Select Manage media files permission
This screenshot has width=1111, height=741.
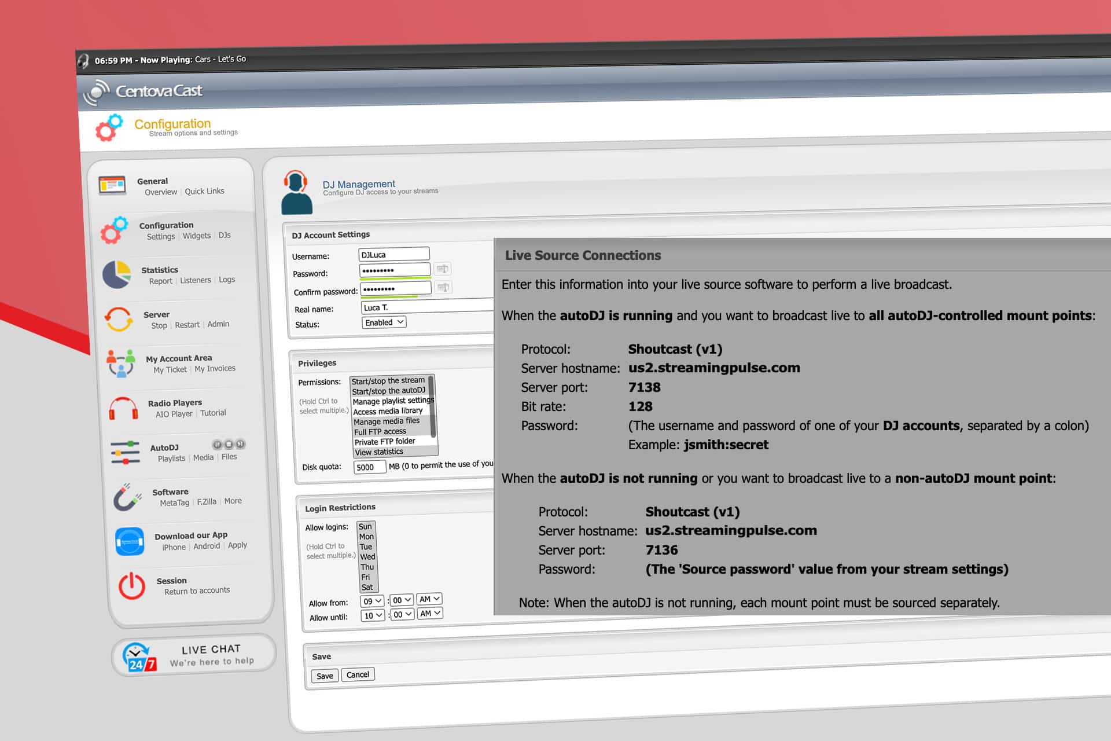point(387,421)
